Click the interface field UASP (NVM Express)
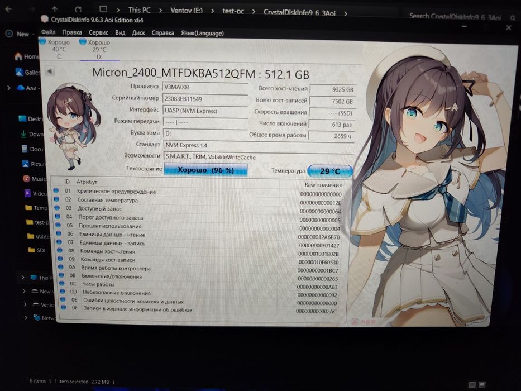This screenshot has height=391, width=521. [205, 111]
